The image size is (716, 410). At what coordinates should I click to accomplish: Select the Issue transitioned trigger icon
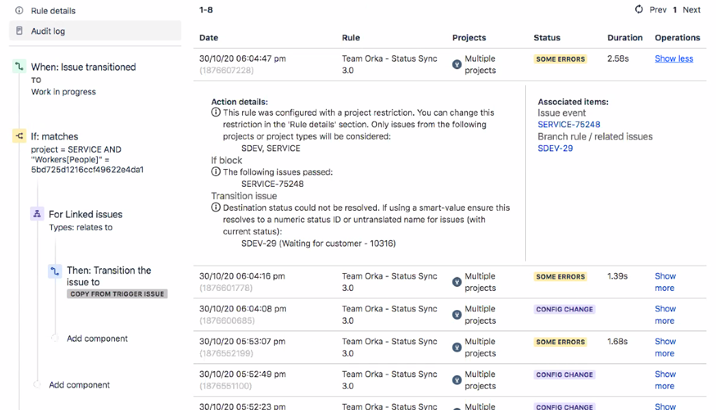[x=19, y=66]
